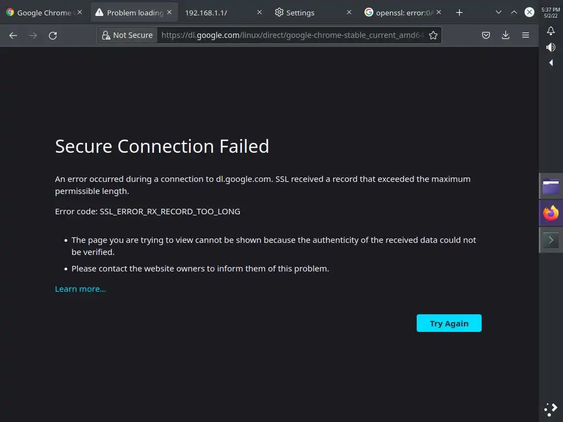563x422 pixels.
Task: Open the Pocket save button
Action: click(486, 35)
